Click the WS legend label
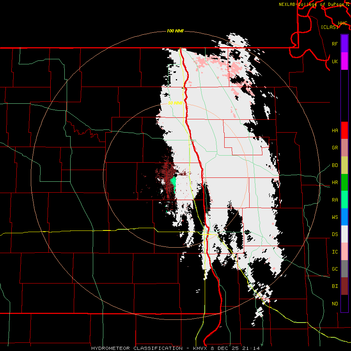Viewport: 351px width, 351px height. tap(335, 217)
